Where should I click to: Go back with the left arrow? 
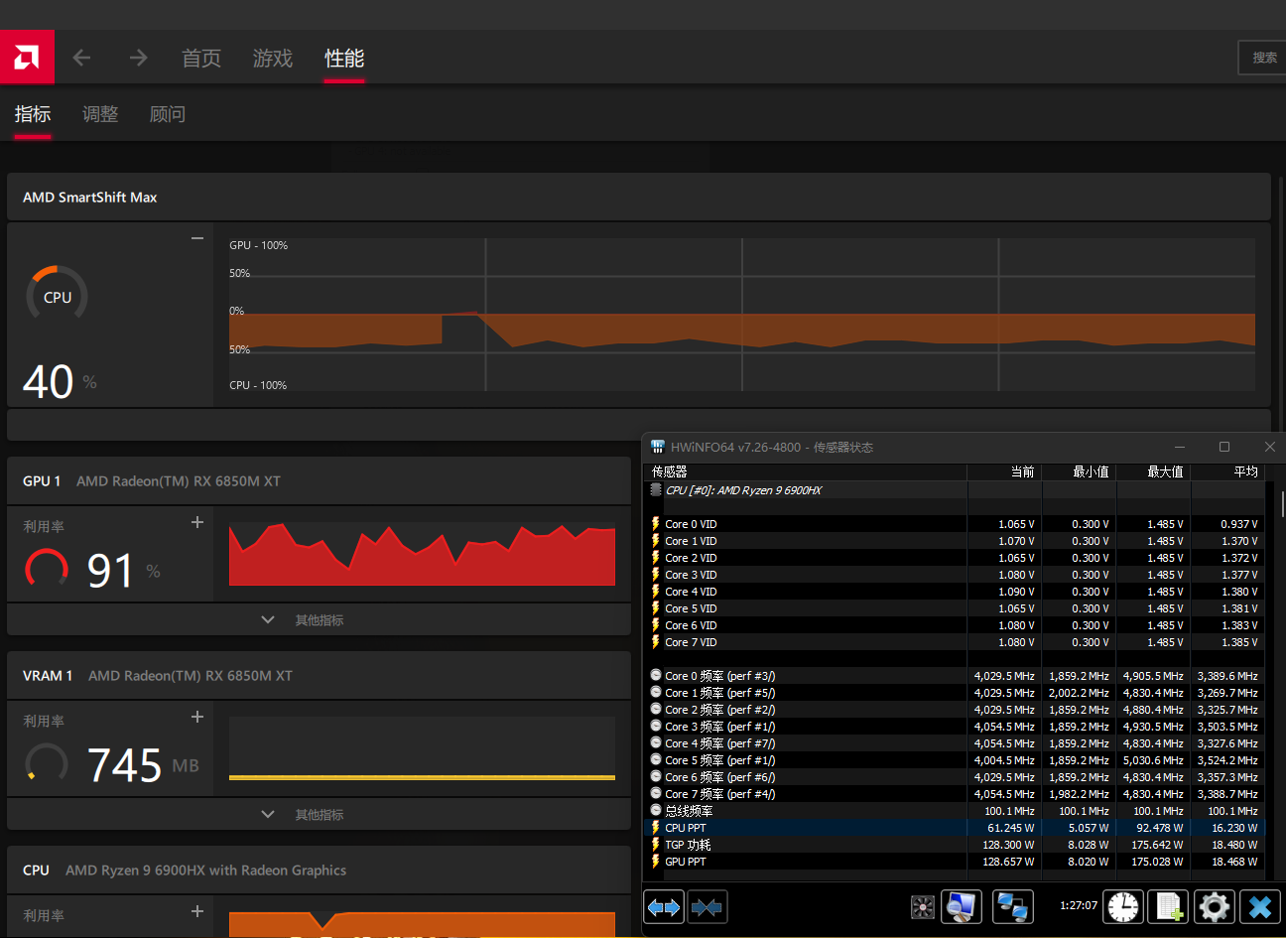click(81, 59)
